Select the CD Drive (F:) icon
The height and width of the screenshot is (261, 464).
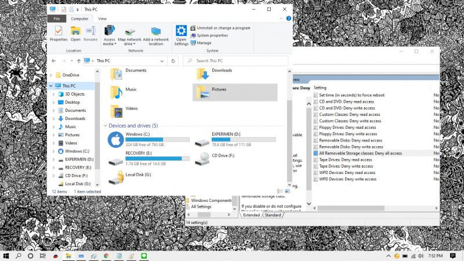(x=202, y=159)
